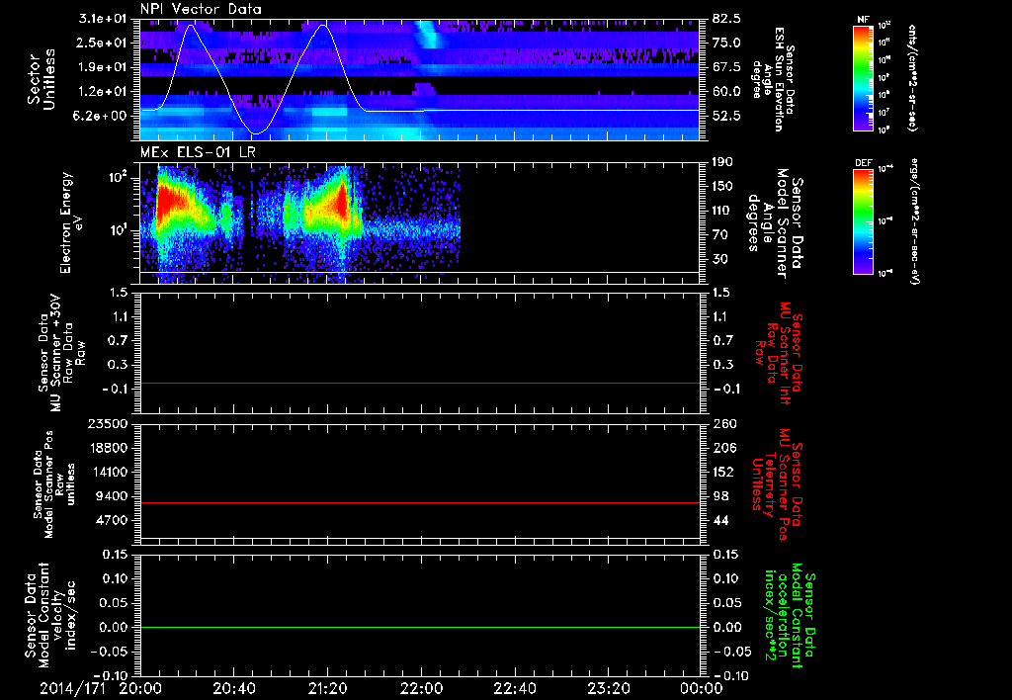Image resolution: width=1012 pixels, height=700 pixels.
Task: Click the "190" scanner angle tick
Action: 722,162
